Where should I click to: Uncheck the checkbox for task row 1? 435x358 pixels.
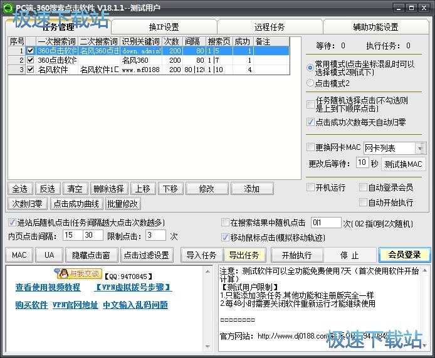pos(30,51)
